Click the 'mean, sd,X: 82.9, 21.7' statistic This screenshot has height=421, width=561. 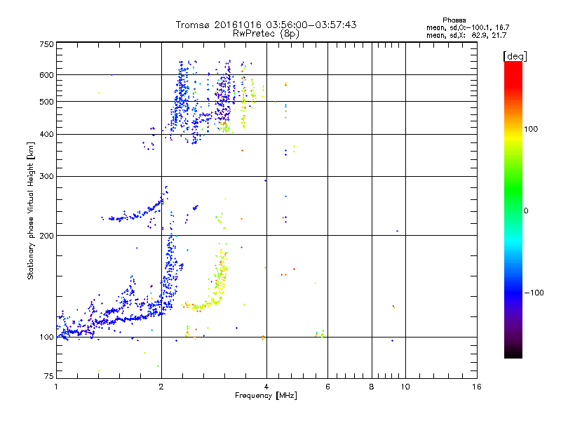(x=466, y=35)
